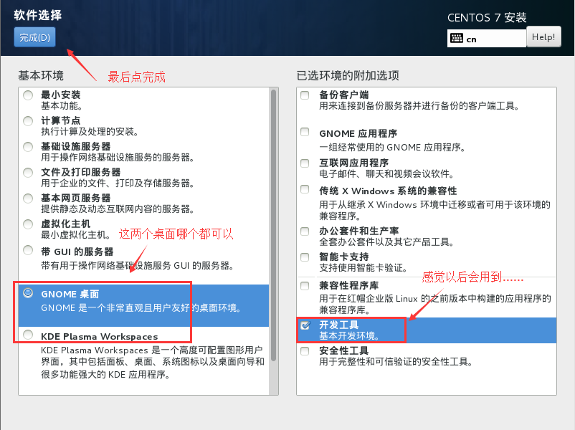Enable the 安全性工具 checkbox
The height and width of the screenshot is (430, 575).
coord(305,351)
